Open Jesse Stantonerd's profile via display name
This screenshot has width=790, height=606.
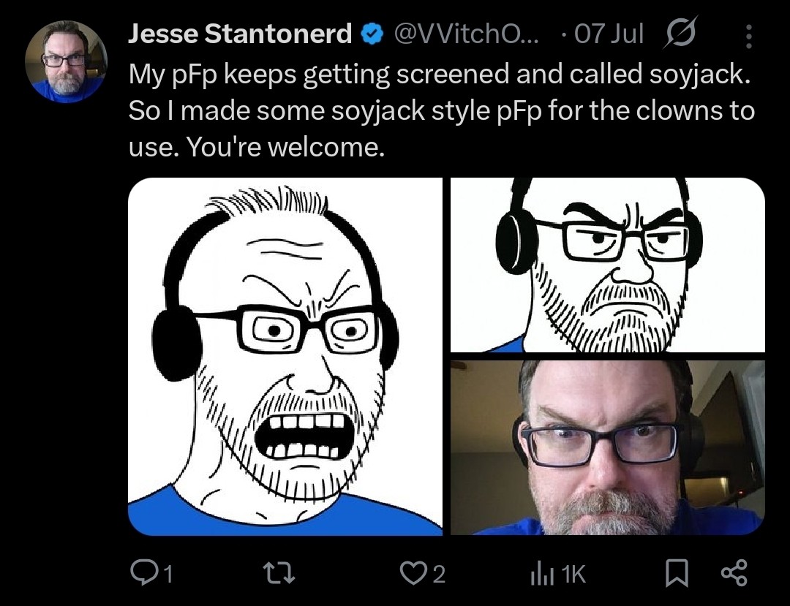[x=240, y=34]
